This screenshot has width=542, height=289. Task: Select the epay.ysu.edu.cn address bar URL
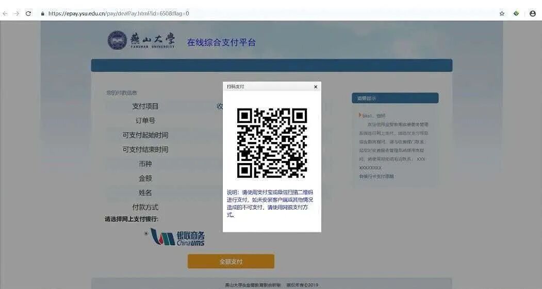(x=119, y=13)
